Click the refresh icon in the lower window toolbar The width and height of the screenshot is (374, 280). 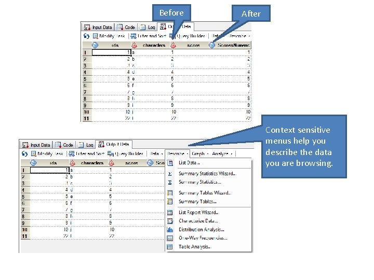coord(24,153)
